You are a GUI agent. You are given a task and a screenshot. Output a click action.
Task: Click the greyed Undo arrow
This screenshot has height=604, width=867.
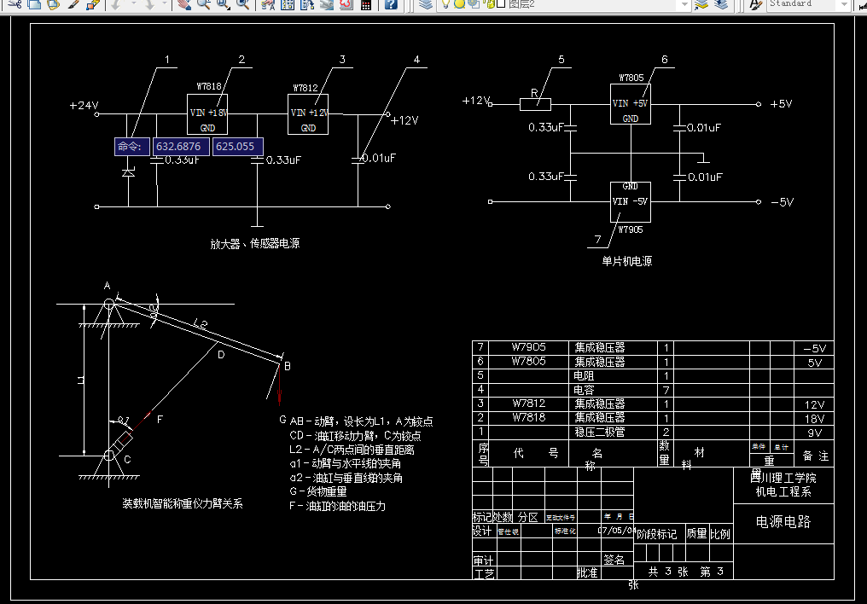[115, 4]
